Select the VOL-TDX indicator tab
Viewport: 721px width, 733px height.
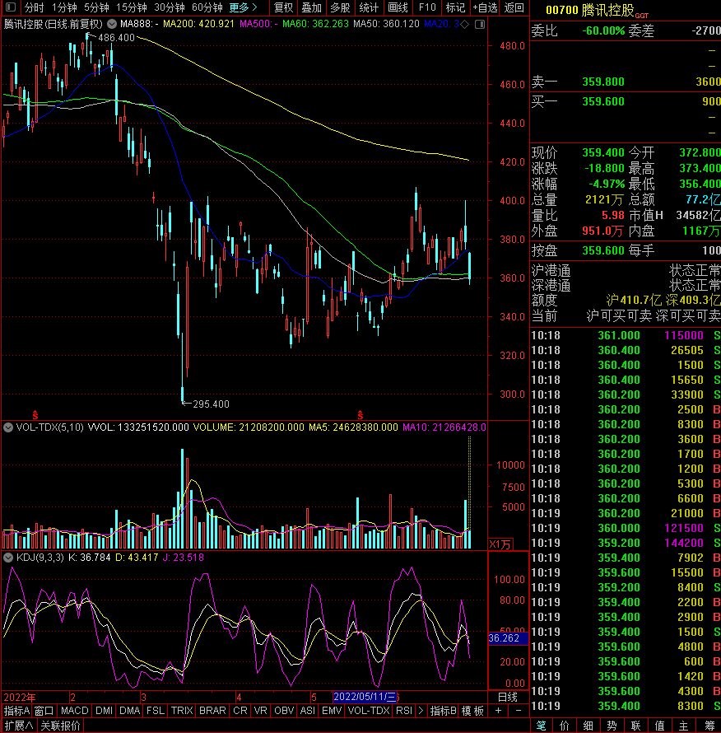[x=369, y=711]
